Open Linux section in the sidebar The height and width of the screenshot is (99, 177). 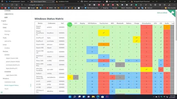point(5,45)
